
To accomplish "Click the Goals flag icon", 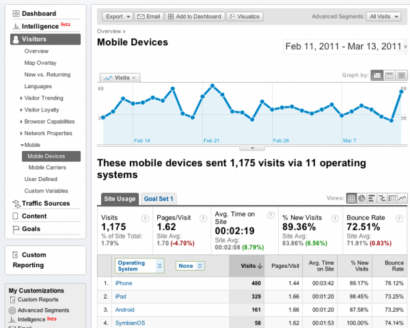I will click(x=16, y=229).
